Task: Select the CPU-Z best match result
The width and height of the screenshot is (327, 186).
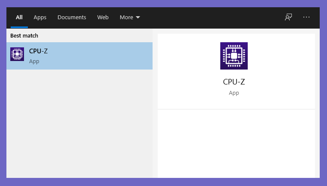Action: [x=79, y=56]
